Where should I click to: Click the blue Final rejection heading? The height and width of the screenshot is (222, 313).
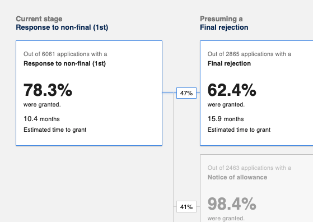tap(224, 27)
